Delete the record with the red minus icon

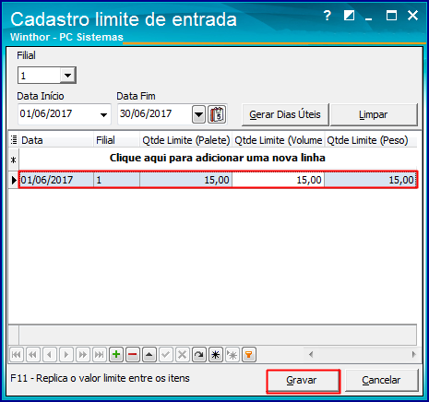tap(133, 355)
